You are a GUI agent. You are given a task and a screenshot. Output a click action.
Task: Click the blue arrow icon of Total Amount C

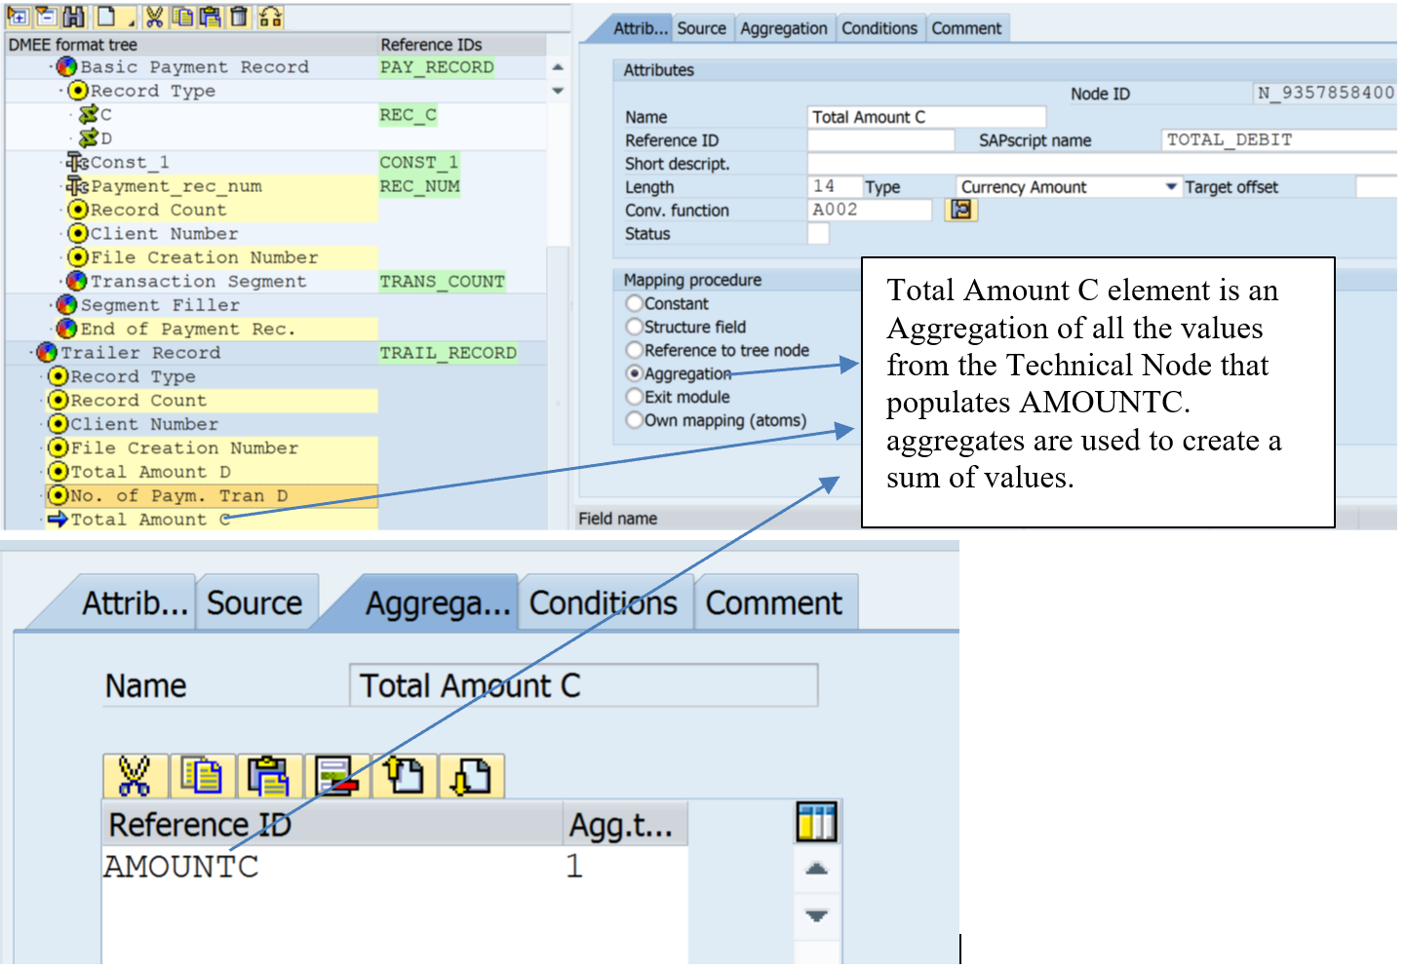pos(58,520)
